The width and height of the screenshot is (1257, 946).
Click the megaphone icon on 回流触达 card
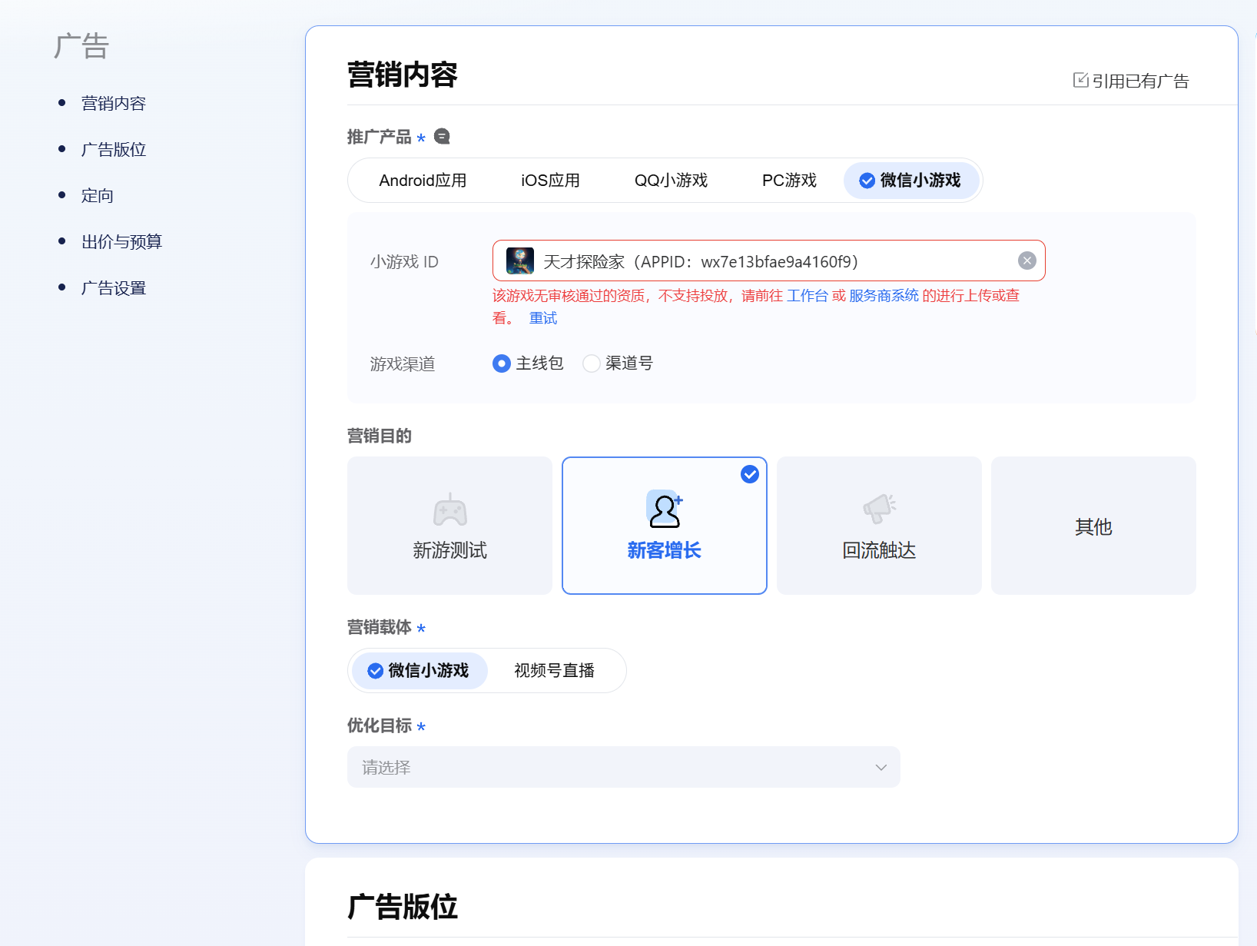pyautogui.click(x=880, y=509)
